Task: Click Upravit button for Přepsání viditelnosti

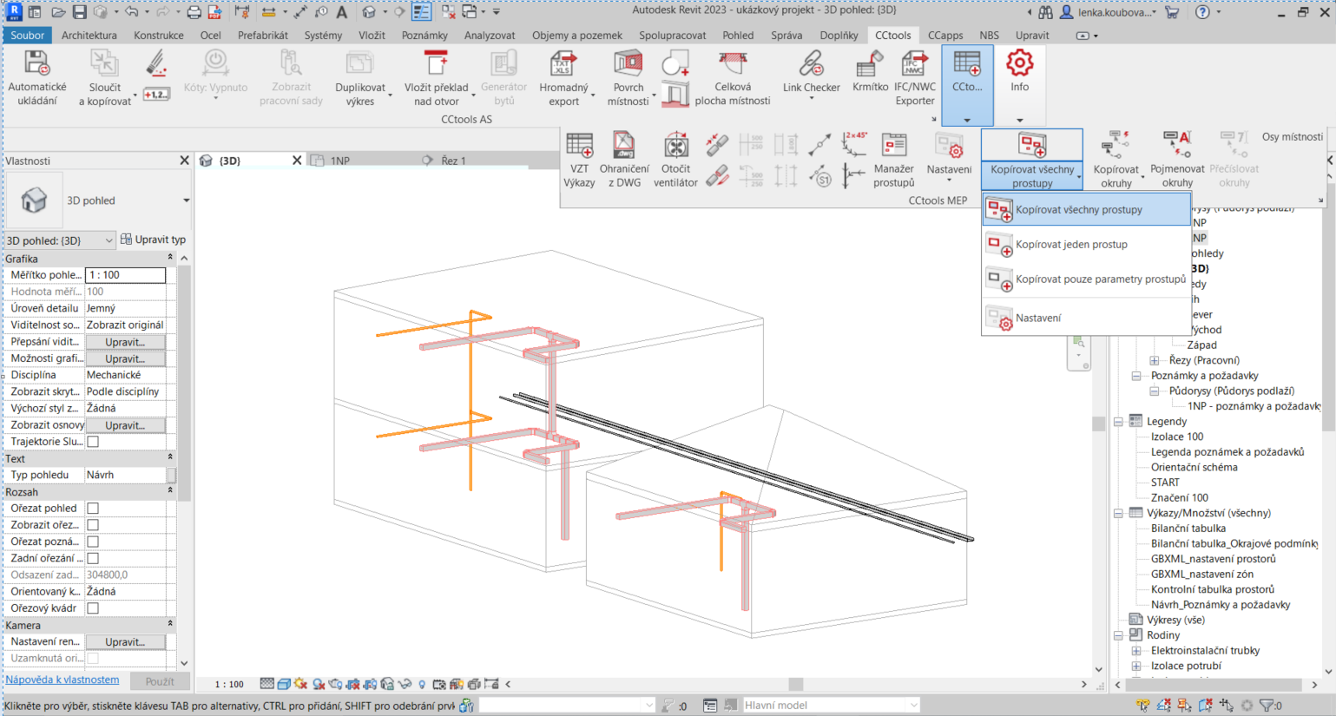Action: click(x=125, y=342)
